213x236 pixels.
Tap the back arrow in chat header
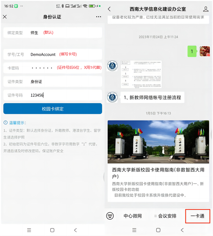tap(109, 9)
